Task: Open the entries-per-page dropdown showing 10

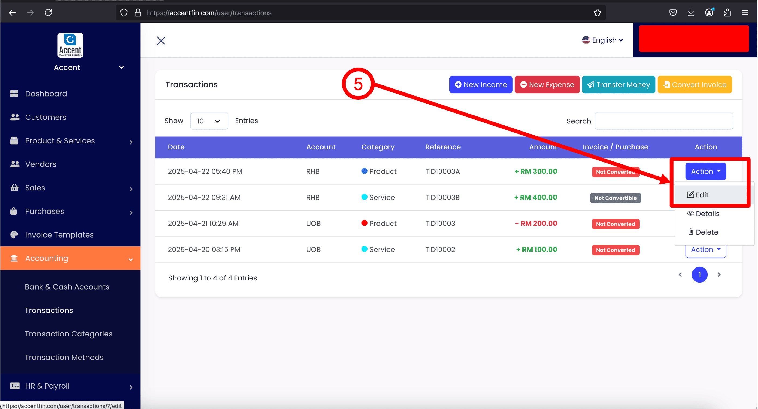Action: pyautogui.click(x=209, y=121)
